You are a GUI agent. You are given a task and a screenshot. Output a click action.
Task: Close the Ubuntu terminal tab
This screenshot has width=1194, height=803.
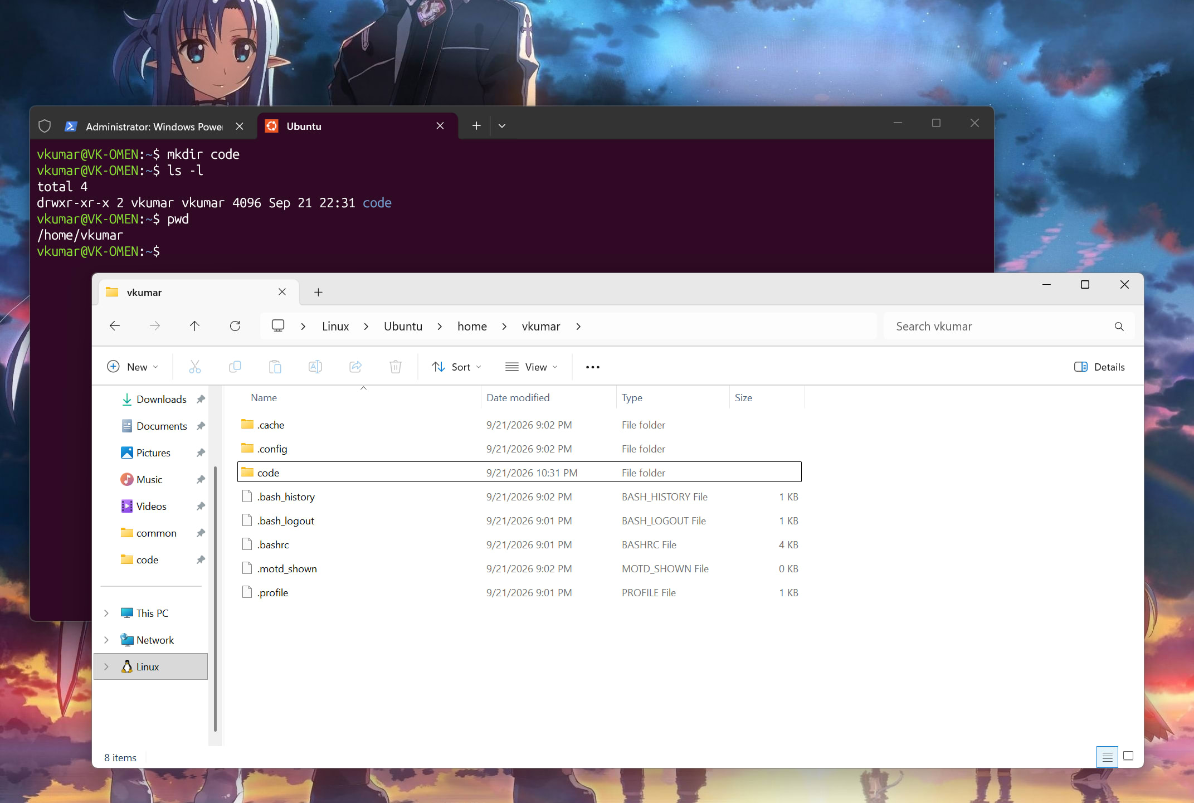440,126
